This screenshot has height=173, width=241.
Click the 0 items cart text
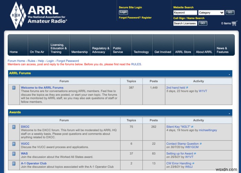(x=226, y=23)
